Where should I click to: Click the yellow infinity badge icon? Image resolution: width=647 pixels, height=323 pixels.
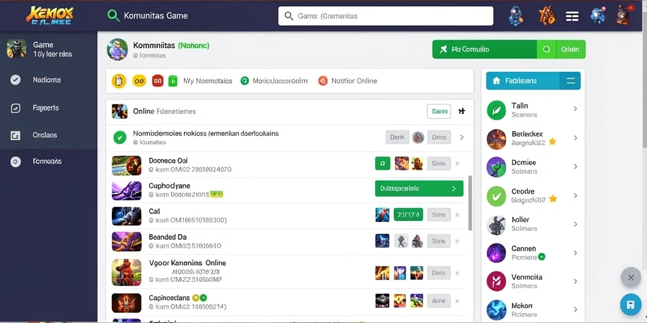point(139,81)
